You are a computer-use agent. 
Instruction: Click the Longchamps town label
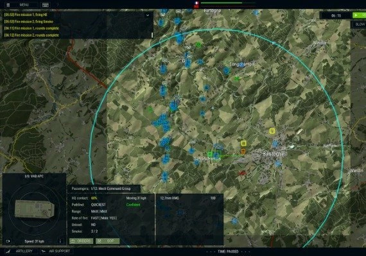tap(241, 64)
